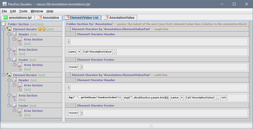The width and height of the screenshot is (253, 129).
Task: Click the question mark icon on Element Iterator
Action: [40, 29]
